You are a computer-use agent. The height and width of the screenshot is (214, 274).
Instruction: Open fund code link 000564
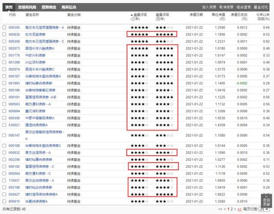coord(14,174)
